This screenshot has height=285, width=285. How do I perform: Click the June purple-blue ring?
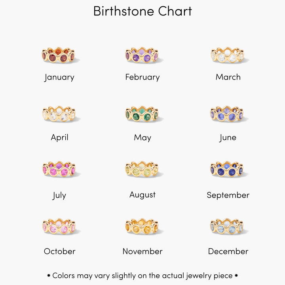click(x=228, y=114)
